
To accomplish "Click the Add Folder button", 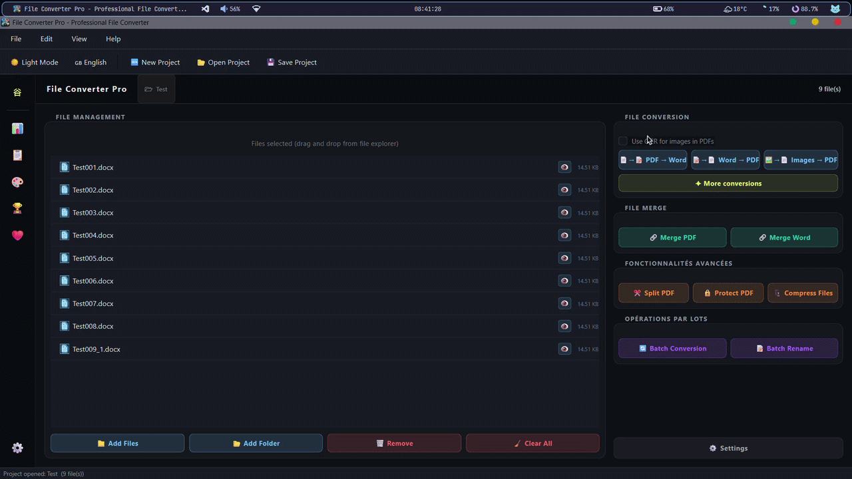I will pyautogui.click(x=256, y=443).
